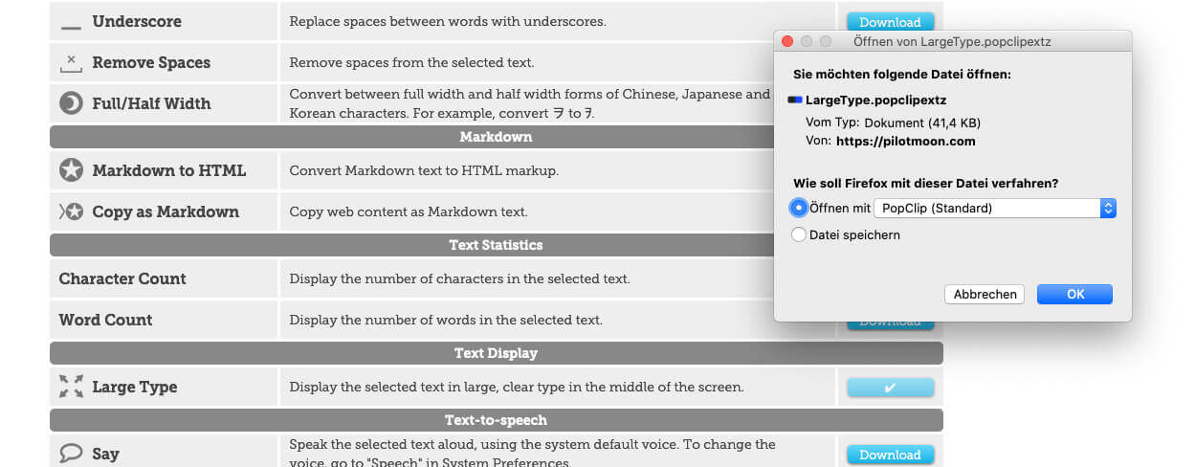Select the 'Datei speichern' radio option

coord(799,234)
